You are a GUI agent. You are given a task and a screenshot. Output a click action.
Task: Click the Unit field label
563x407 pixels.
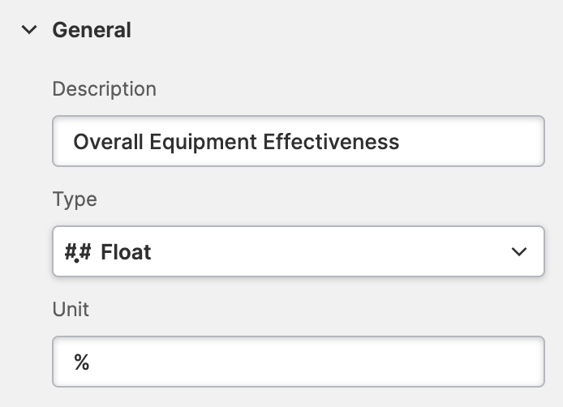[71, 309]
